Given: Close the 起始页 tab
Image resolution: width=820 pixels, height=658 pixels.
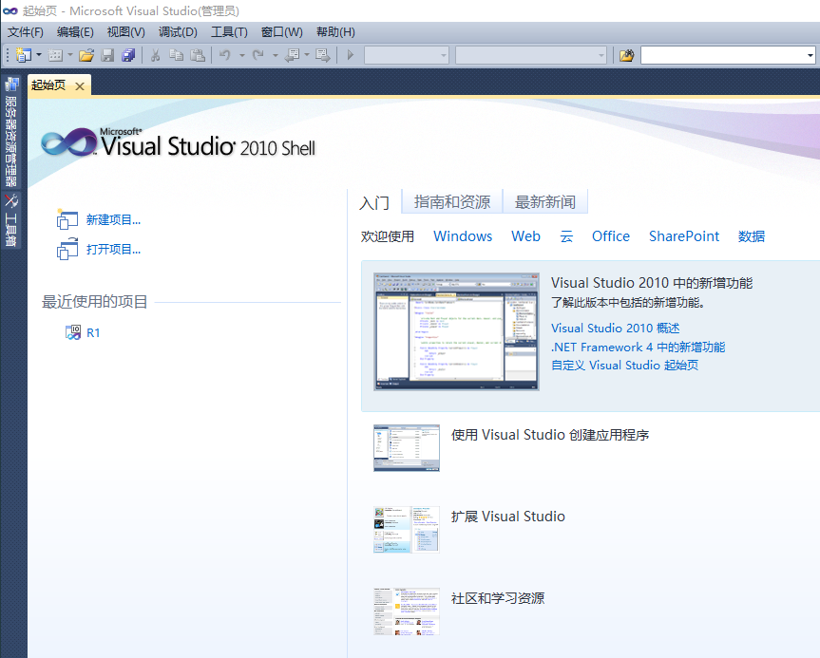Looking at the screenshot, I should 80,86.
